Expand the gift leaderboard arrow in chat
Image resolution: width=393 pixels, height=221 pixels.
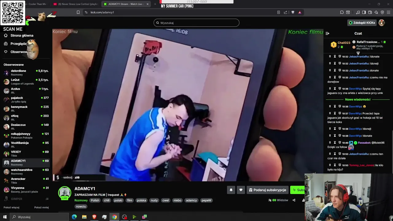358,53
